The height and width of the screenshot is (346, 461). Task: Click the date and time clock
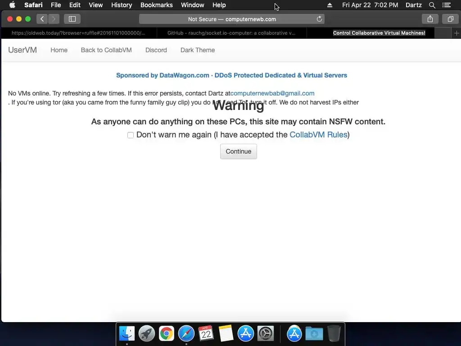tap(370, 5)
